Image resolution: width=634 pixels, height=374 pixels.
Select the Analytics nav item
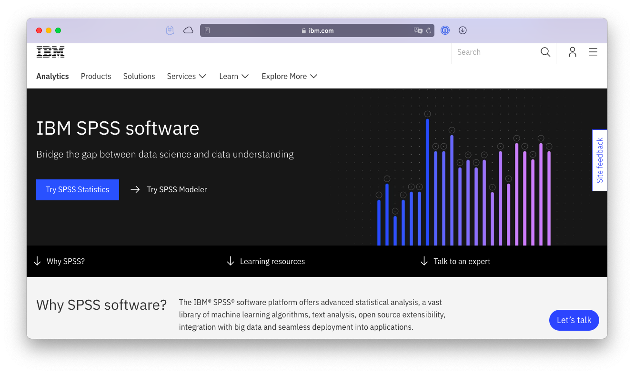point(52,76)
